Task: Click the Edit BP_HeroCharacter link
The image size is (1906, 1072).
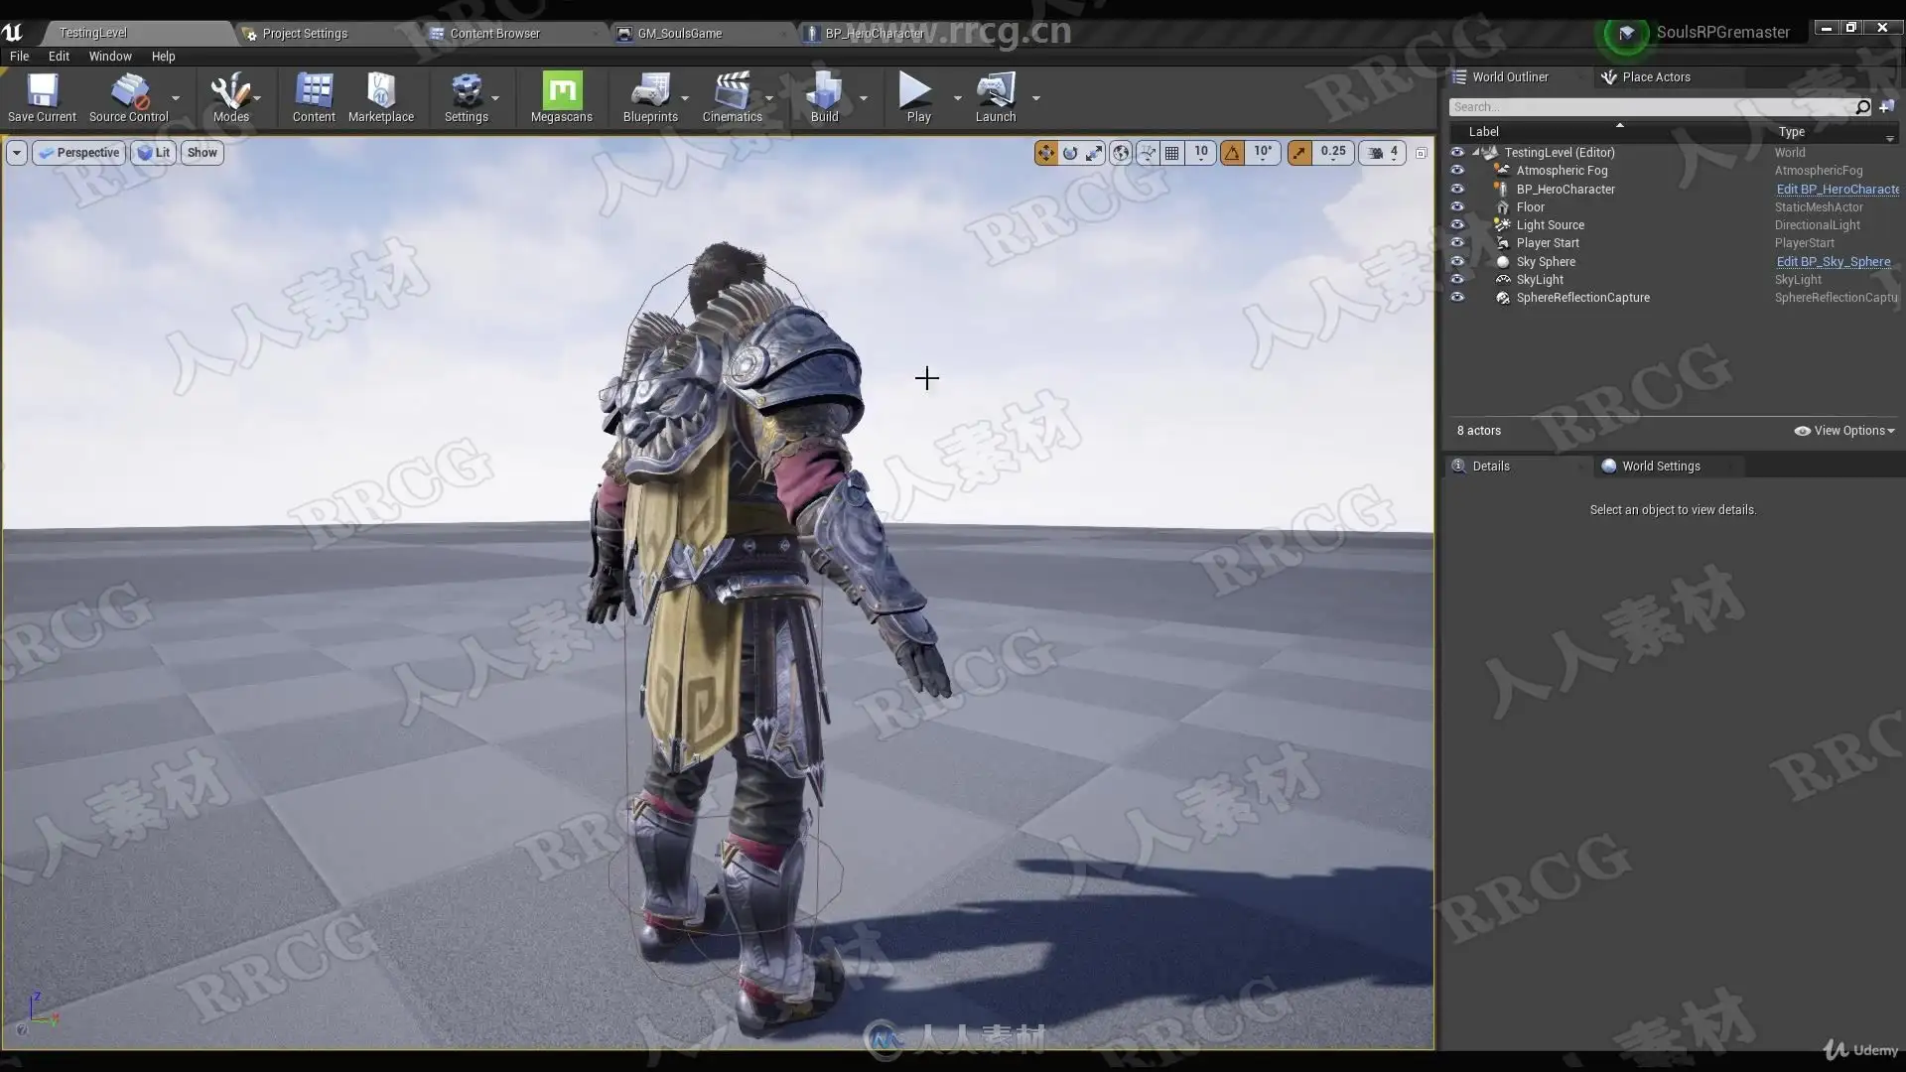Action: [x=1837, y=190]
